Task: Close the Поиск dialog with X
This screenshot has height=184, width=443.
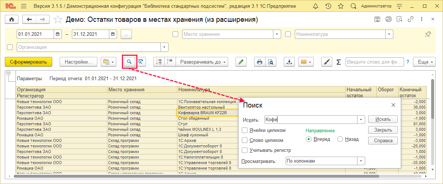Action: pyautogui.click(x=393, y=105)
